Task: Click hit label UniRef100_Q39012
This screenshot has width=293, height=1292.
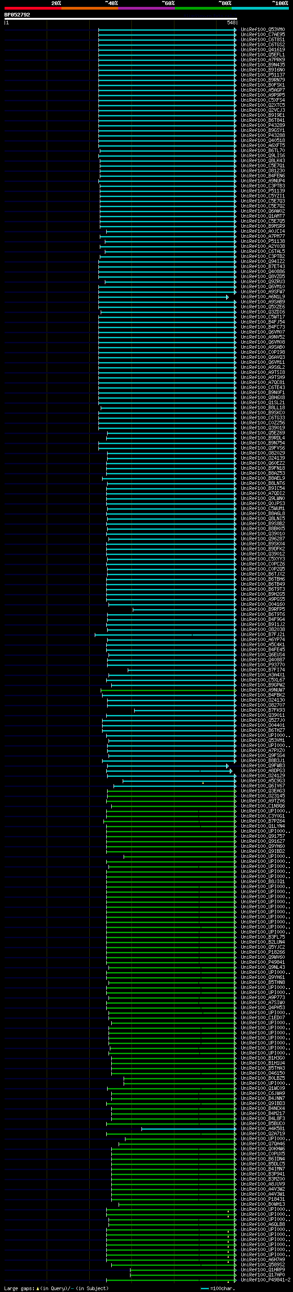Action: click(x=262, y=554)
